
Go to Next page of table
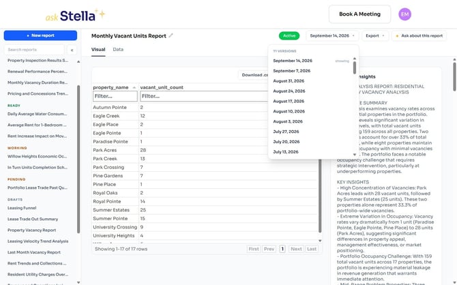[296, 249]
